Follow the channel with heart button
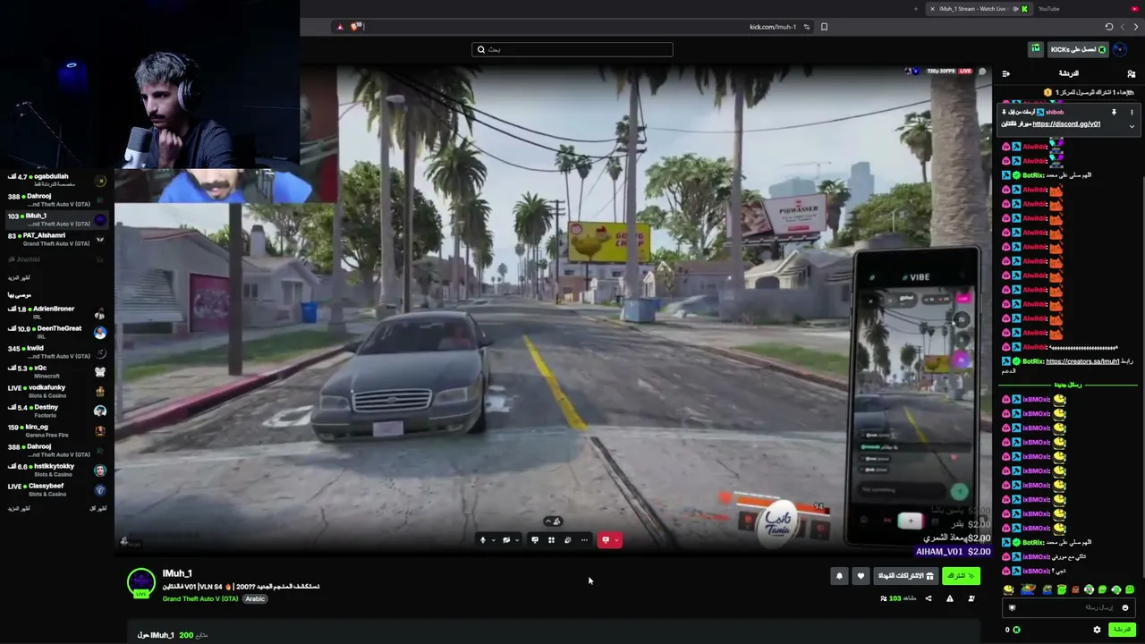Image resolution: width=1145 pixels, height=644 pixels. point(861,576)
